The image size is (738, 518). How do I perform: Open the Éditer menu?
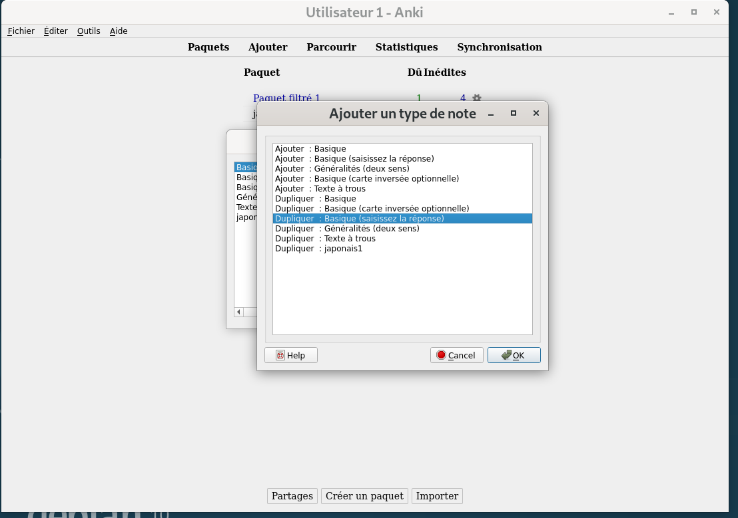(56, 31)
